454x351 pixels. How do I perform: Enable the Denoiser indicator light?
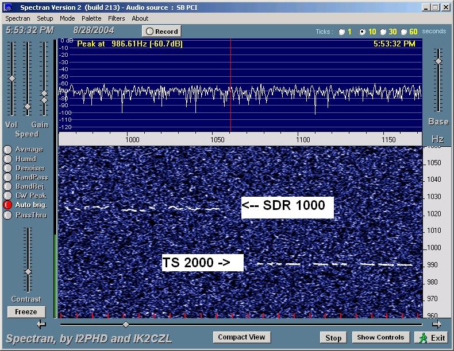pos(7,168)
